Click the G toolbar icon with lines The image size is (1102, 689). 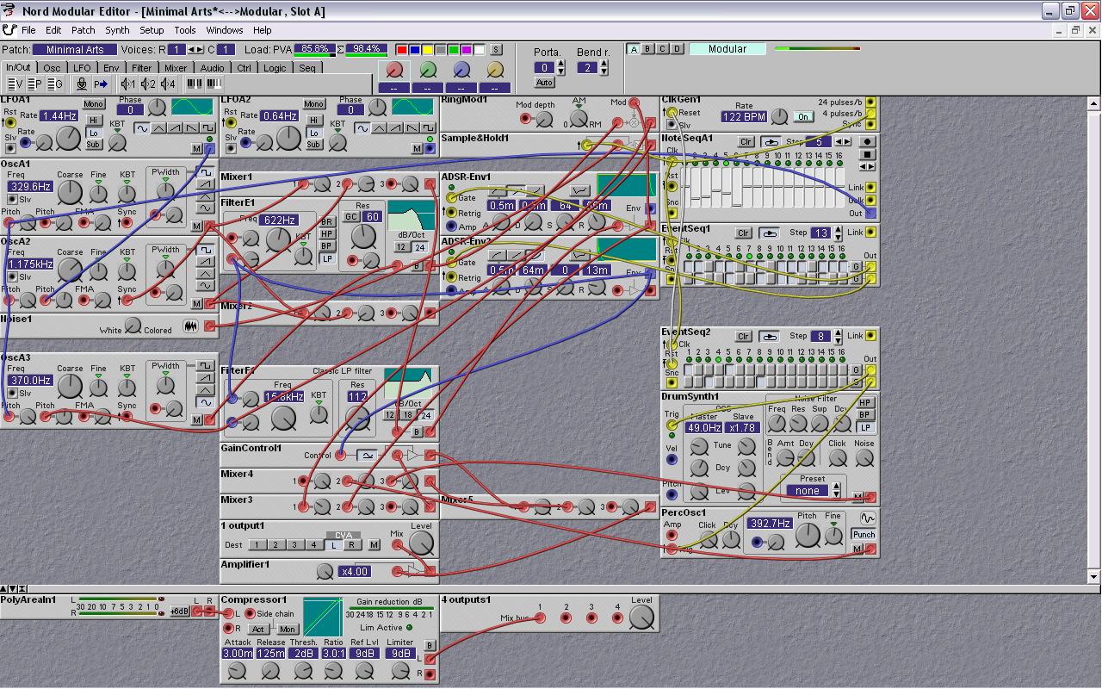point(54,84)
